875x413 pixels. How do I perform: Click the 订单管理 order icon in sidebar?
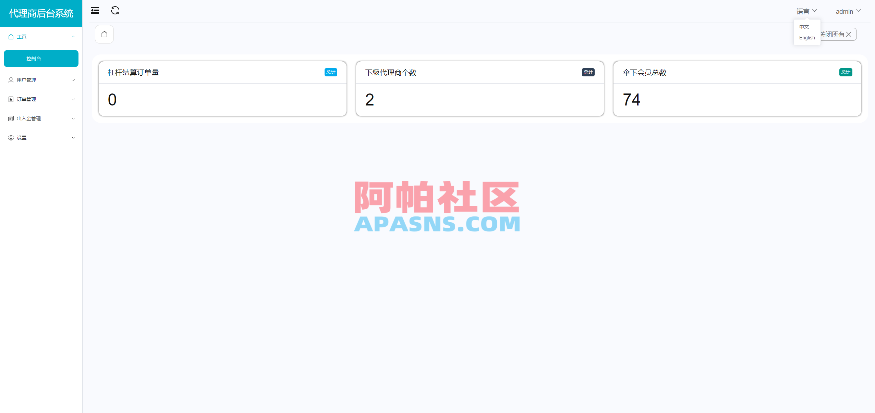[x=11, y=99]
